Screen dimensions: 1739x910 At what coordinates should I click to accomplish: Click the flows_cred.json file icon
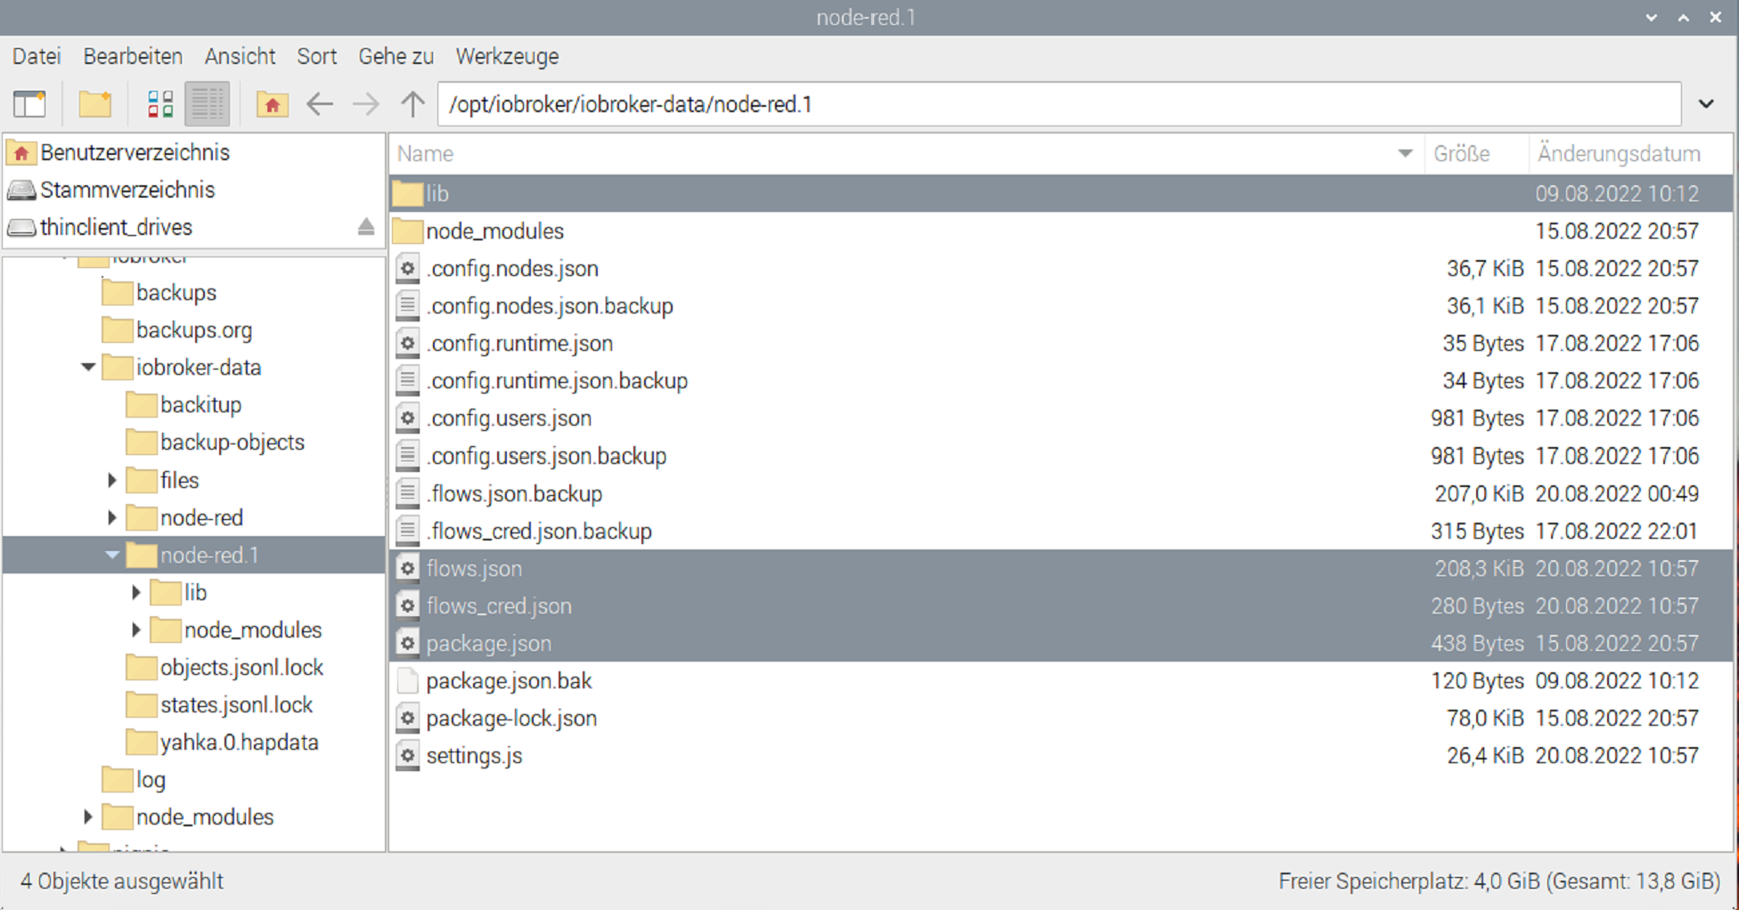click(x=408, y=605)
